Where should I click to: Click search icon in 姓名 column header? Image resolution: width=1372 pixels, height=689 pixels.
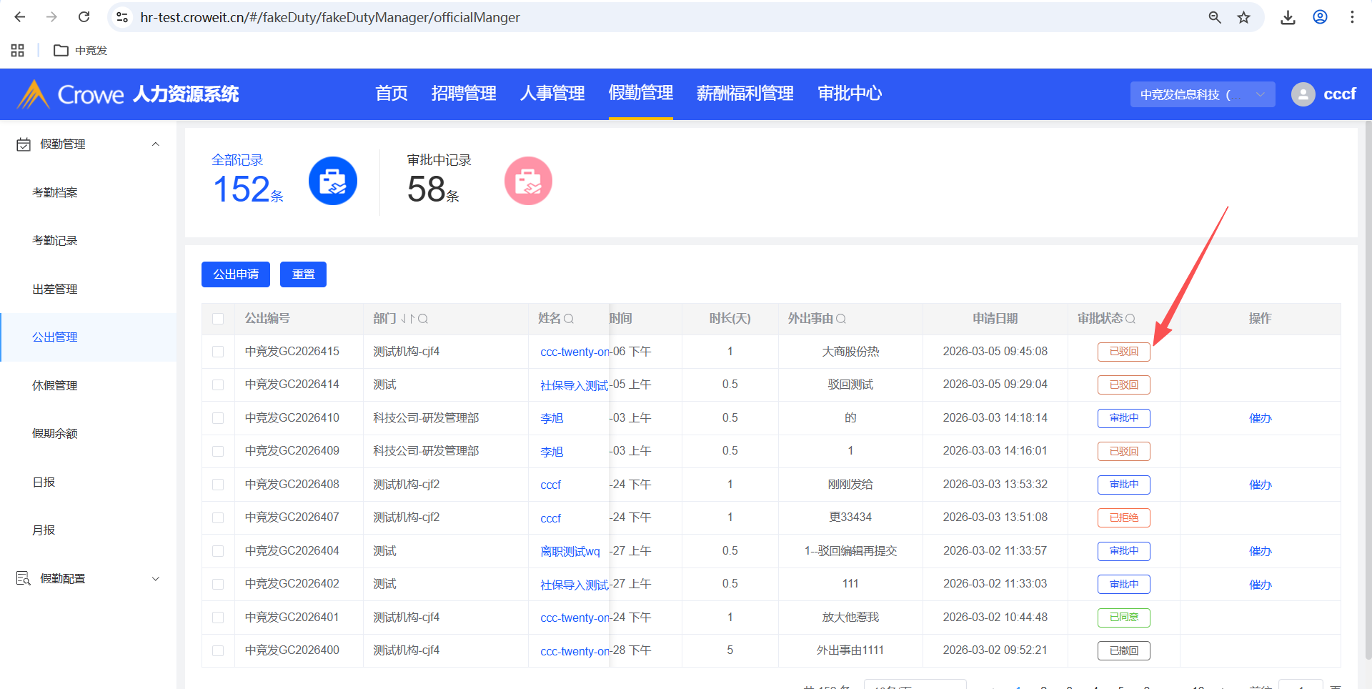(569, 319)
